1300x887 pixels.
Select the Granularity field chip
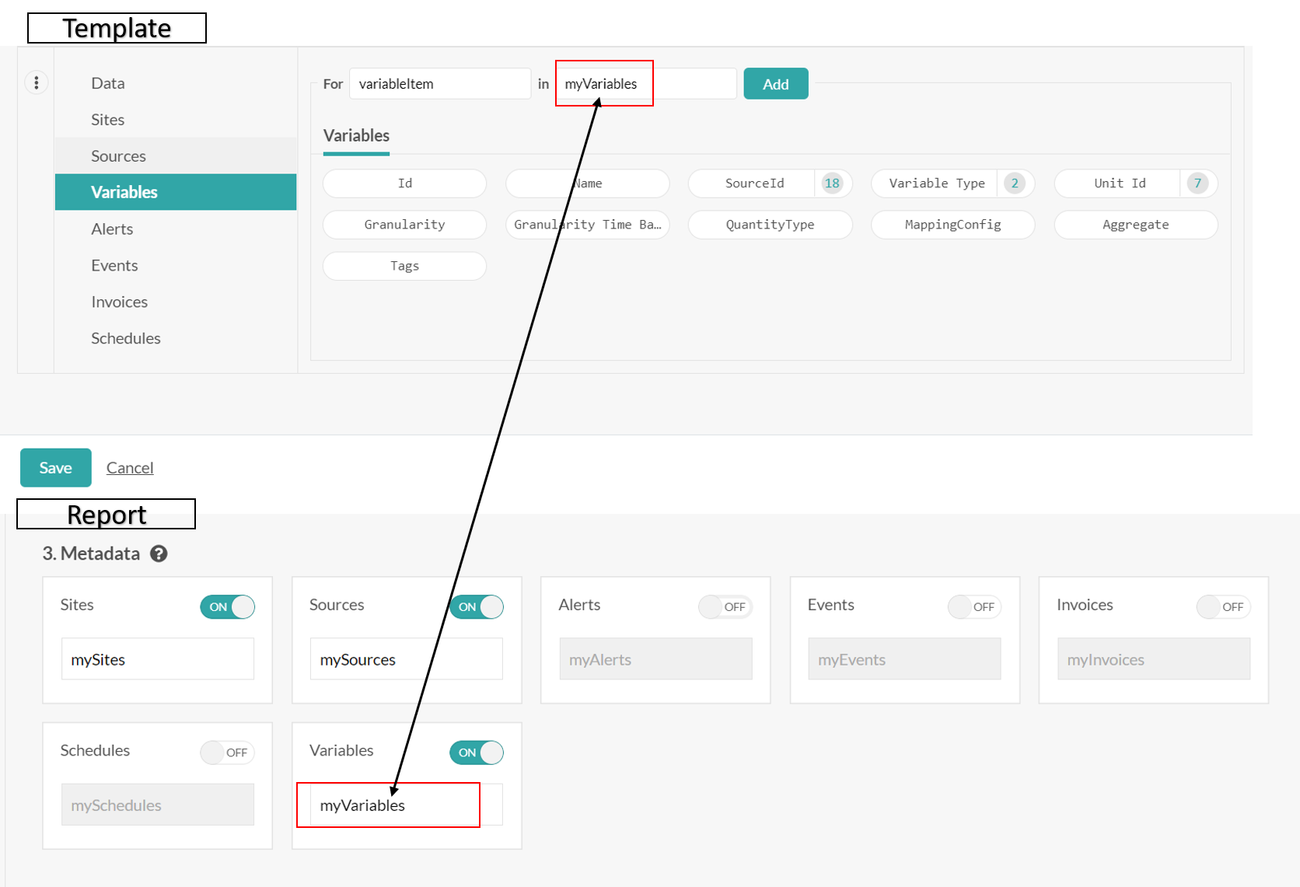click(x=404, y=225)
